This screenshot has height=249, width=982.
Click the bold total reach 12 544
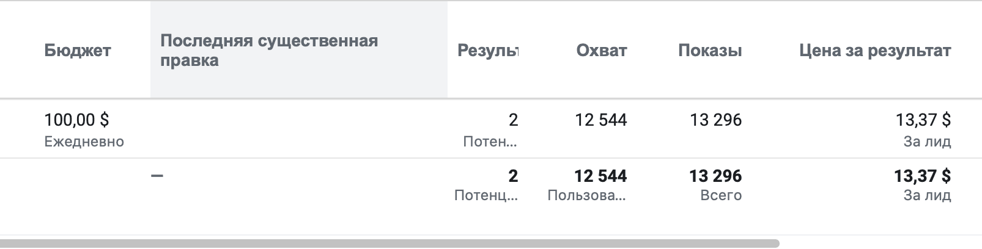(600, 176)
